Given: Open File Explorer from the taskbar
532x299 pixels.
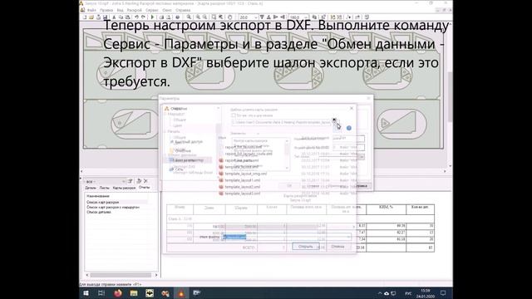Looking at the screenshot, I should [x=134, y=293].
